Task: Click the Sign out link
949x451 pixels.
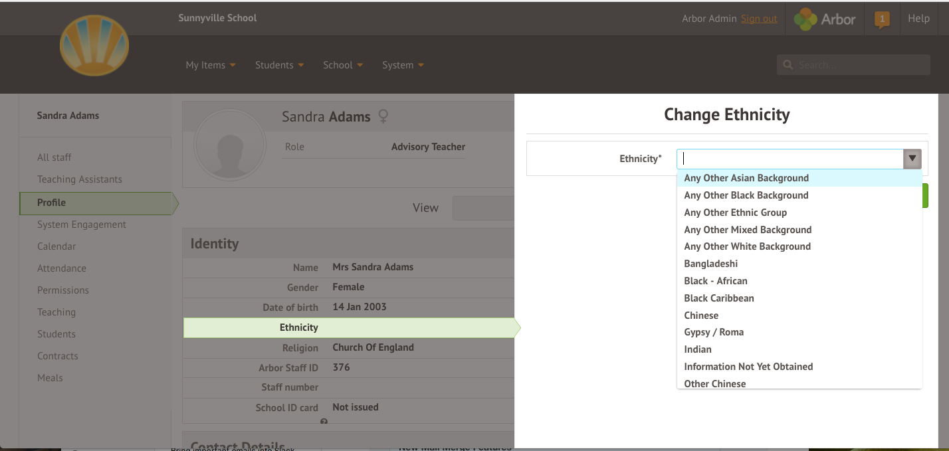Action: 758,19
